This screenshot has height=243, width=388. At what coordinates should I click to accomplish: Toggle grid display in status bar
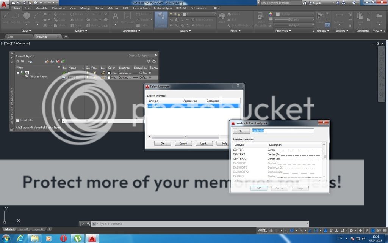pyautogui.click(x=271, y=230)
